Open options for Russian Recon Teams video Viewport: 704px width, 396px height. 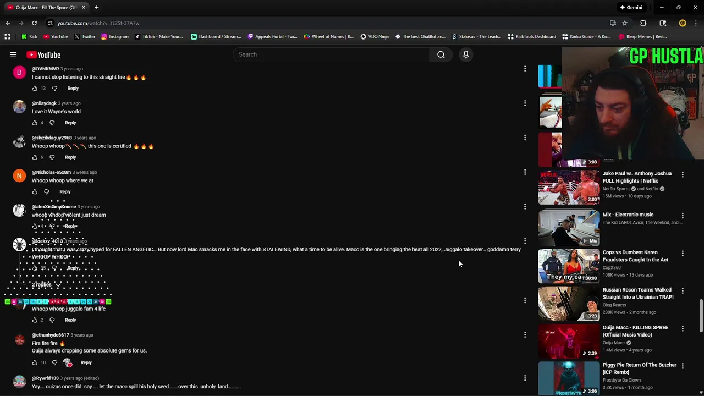tap(683, 290)
